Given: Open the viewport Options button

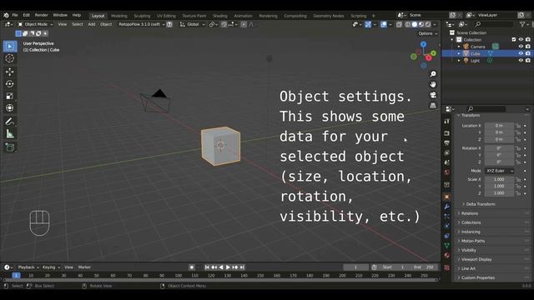Looking at the screenshot, I should (428, 33).
